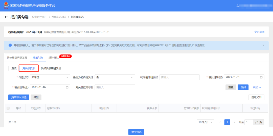Click the 提交勾选 button

click(x=136, y=132)
